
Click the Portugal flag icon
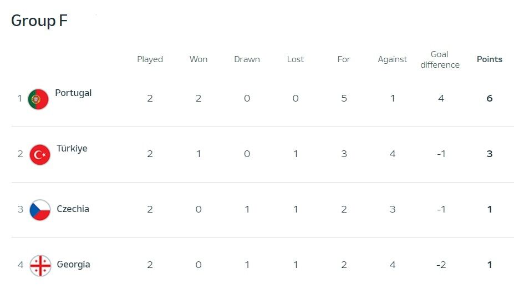(x=38, y=99)
